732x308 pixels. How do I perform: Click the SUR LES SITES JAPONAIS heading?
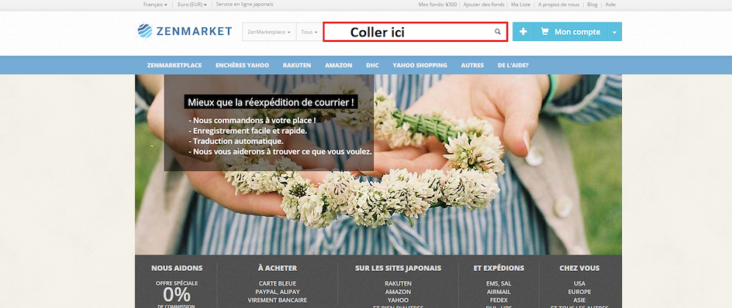pos(399,269)
